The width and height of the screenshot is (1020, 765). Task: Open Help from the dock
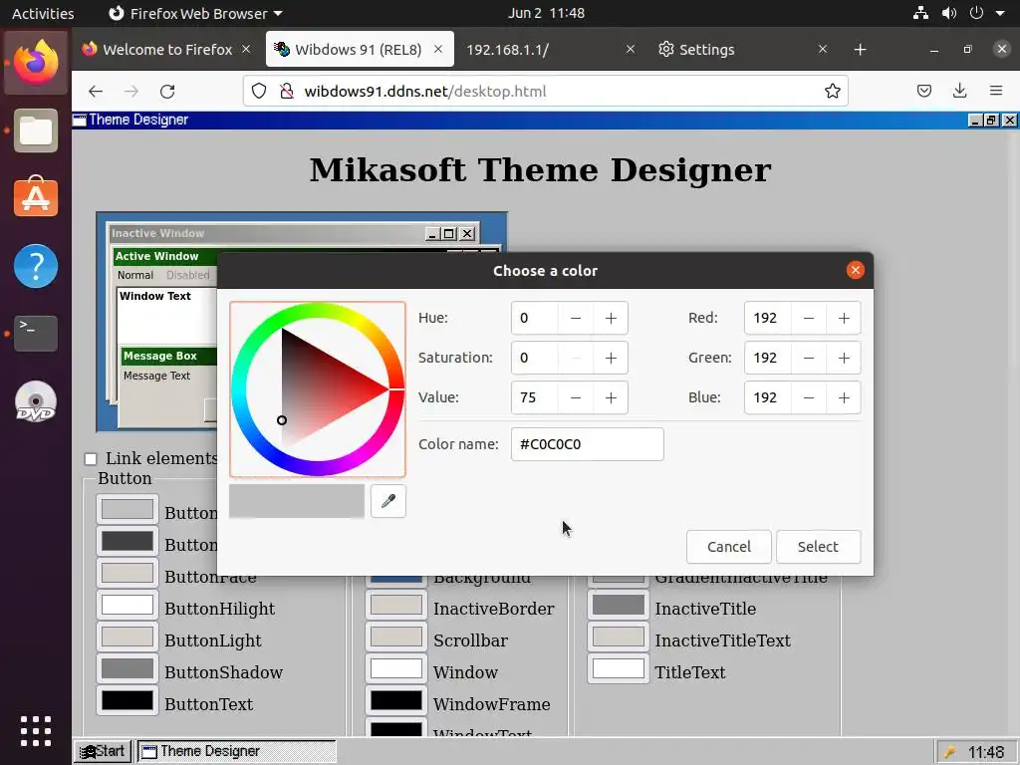coord(36,266)
